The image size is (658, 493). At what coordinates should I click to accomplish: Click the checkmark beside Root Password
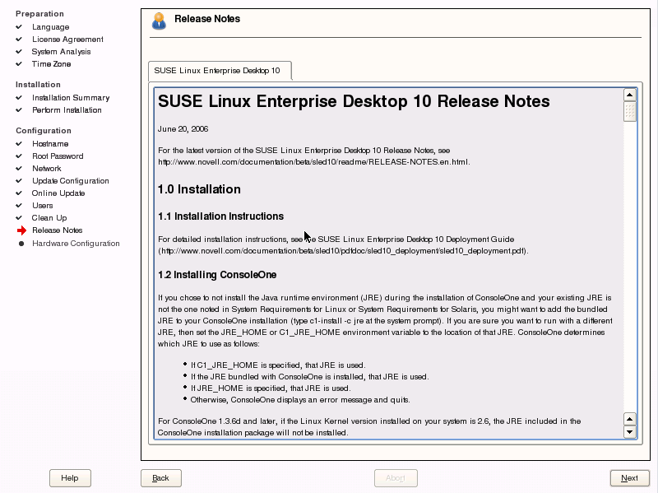click(x=19, y=156)
